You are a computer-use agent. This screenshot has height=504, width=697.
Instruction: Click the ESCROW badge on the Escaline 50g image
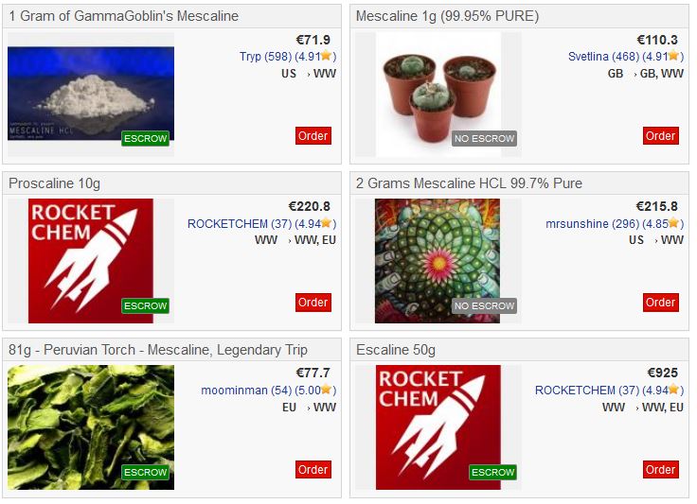coord(493,472)
